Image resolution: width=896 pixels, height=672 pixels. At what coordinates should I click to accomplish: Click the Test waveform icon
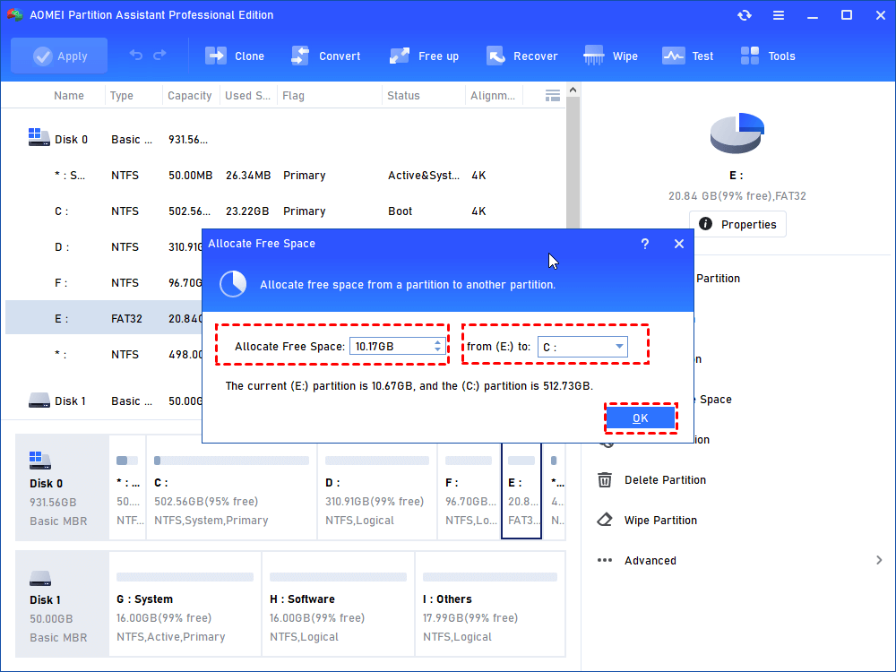673,56
